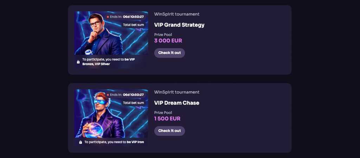Viewport: 360px width, 158px height.
Task: Open Check it out for VIP Dream Chase
Action: (x=169, y=131)
